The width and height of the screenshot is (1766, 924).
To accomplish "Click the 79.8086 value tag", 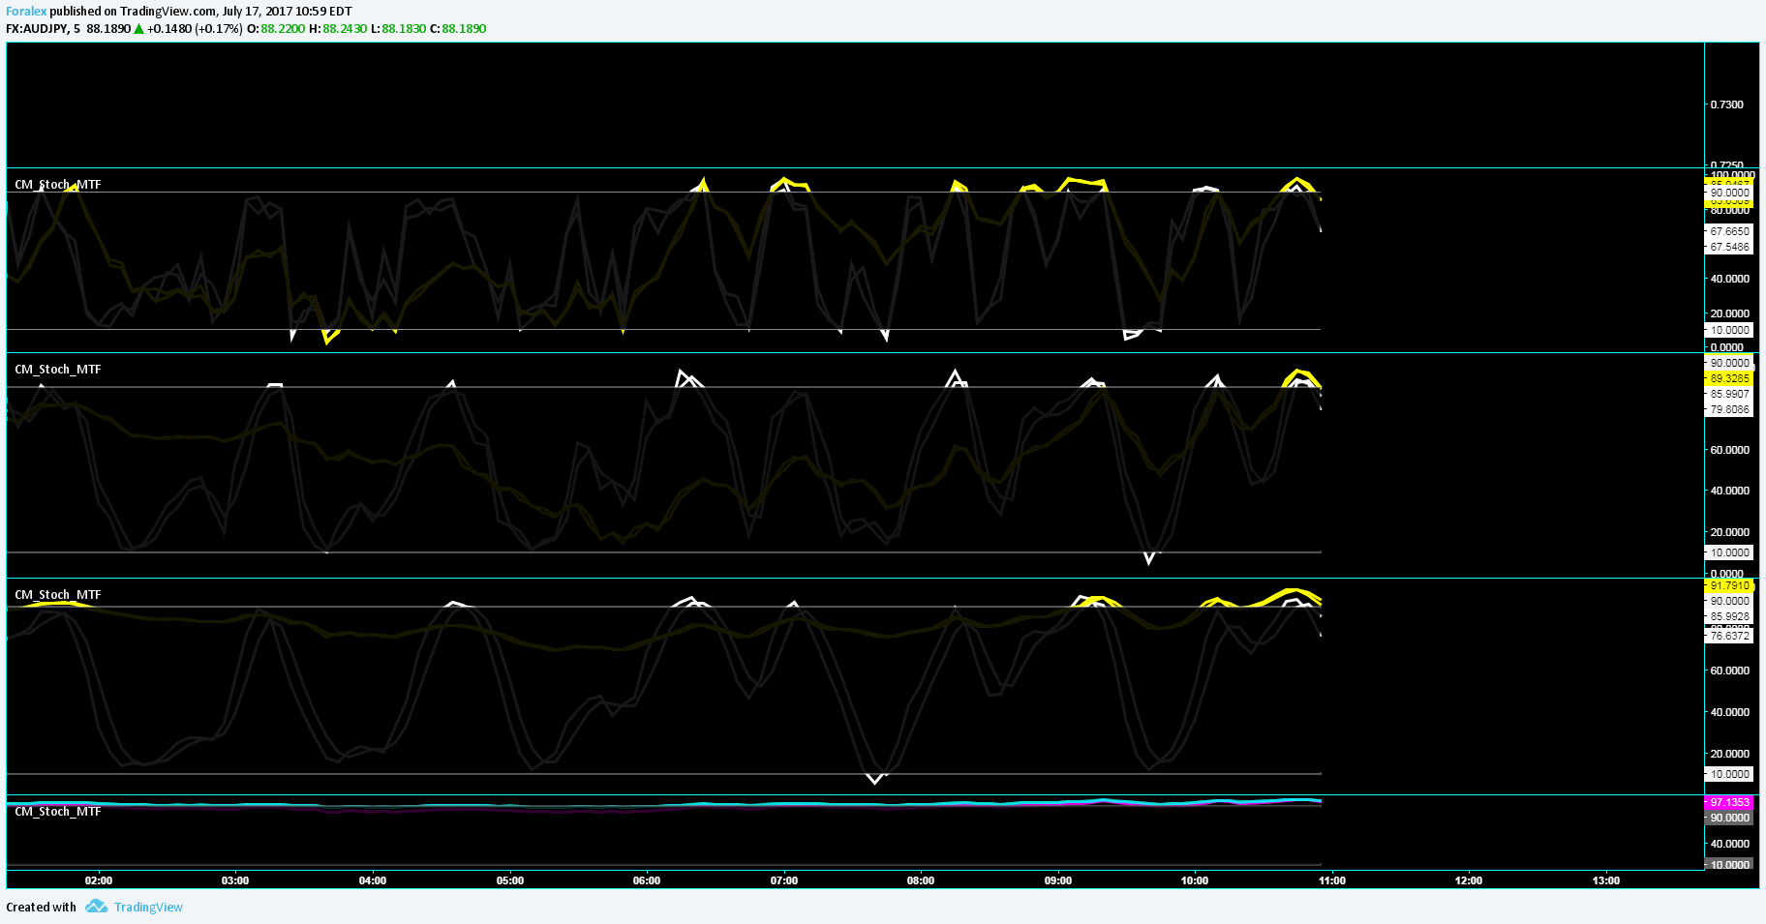I will [x=1729, y=410].
